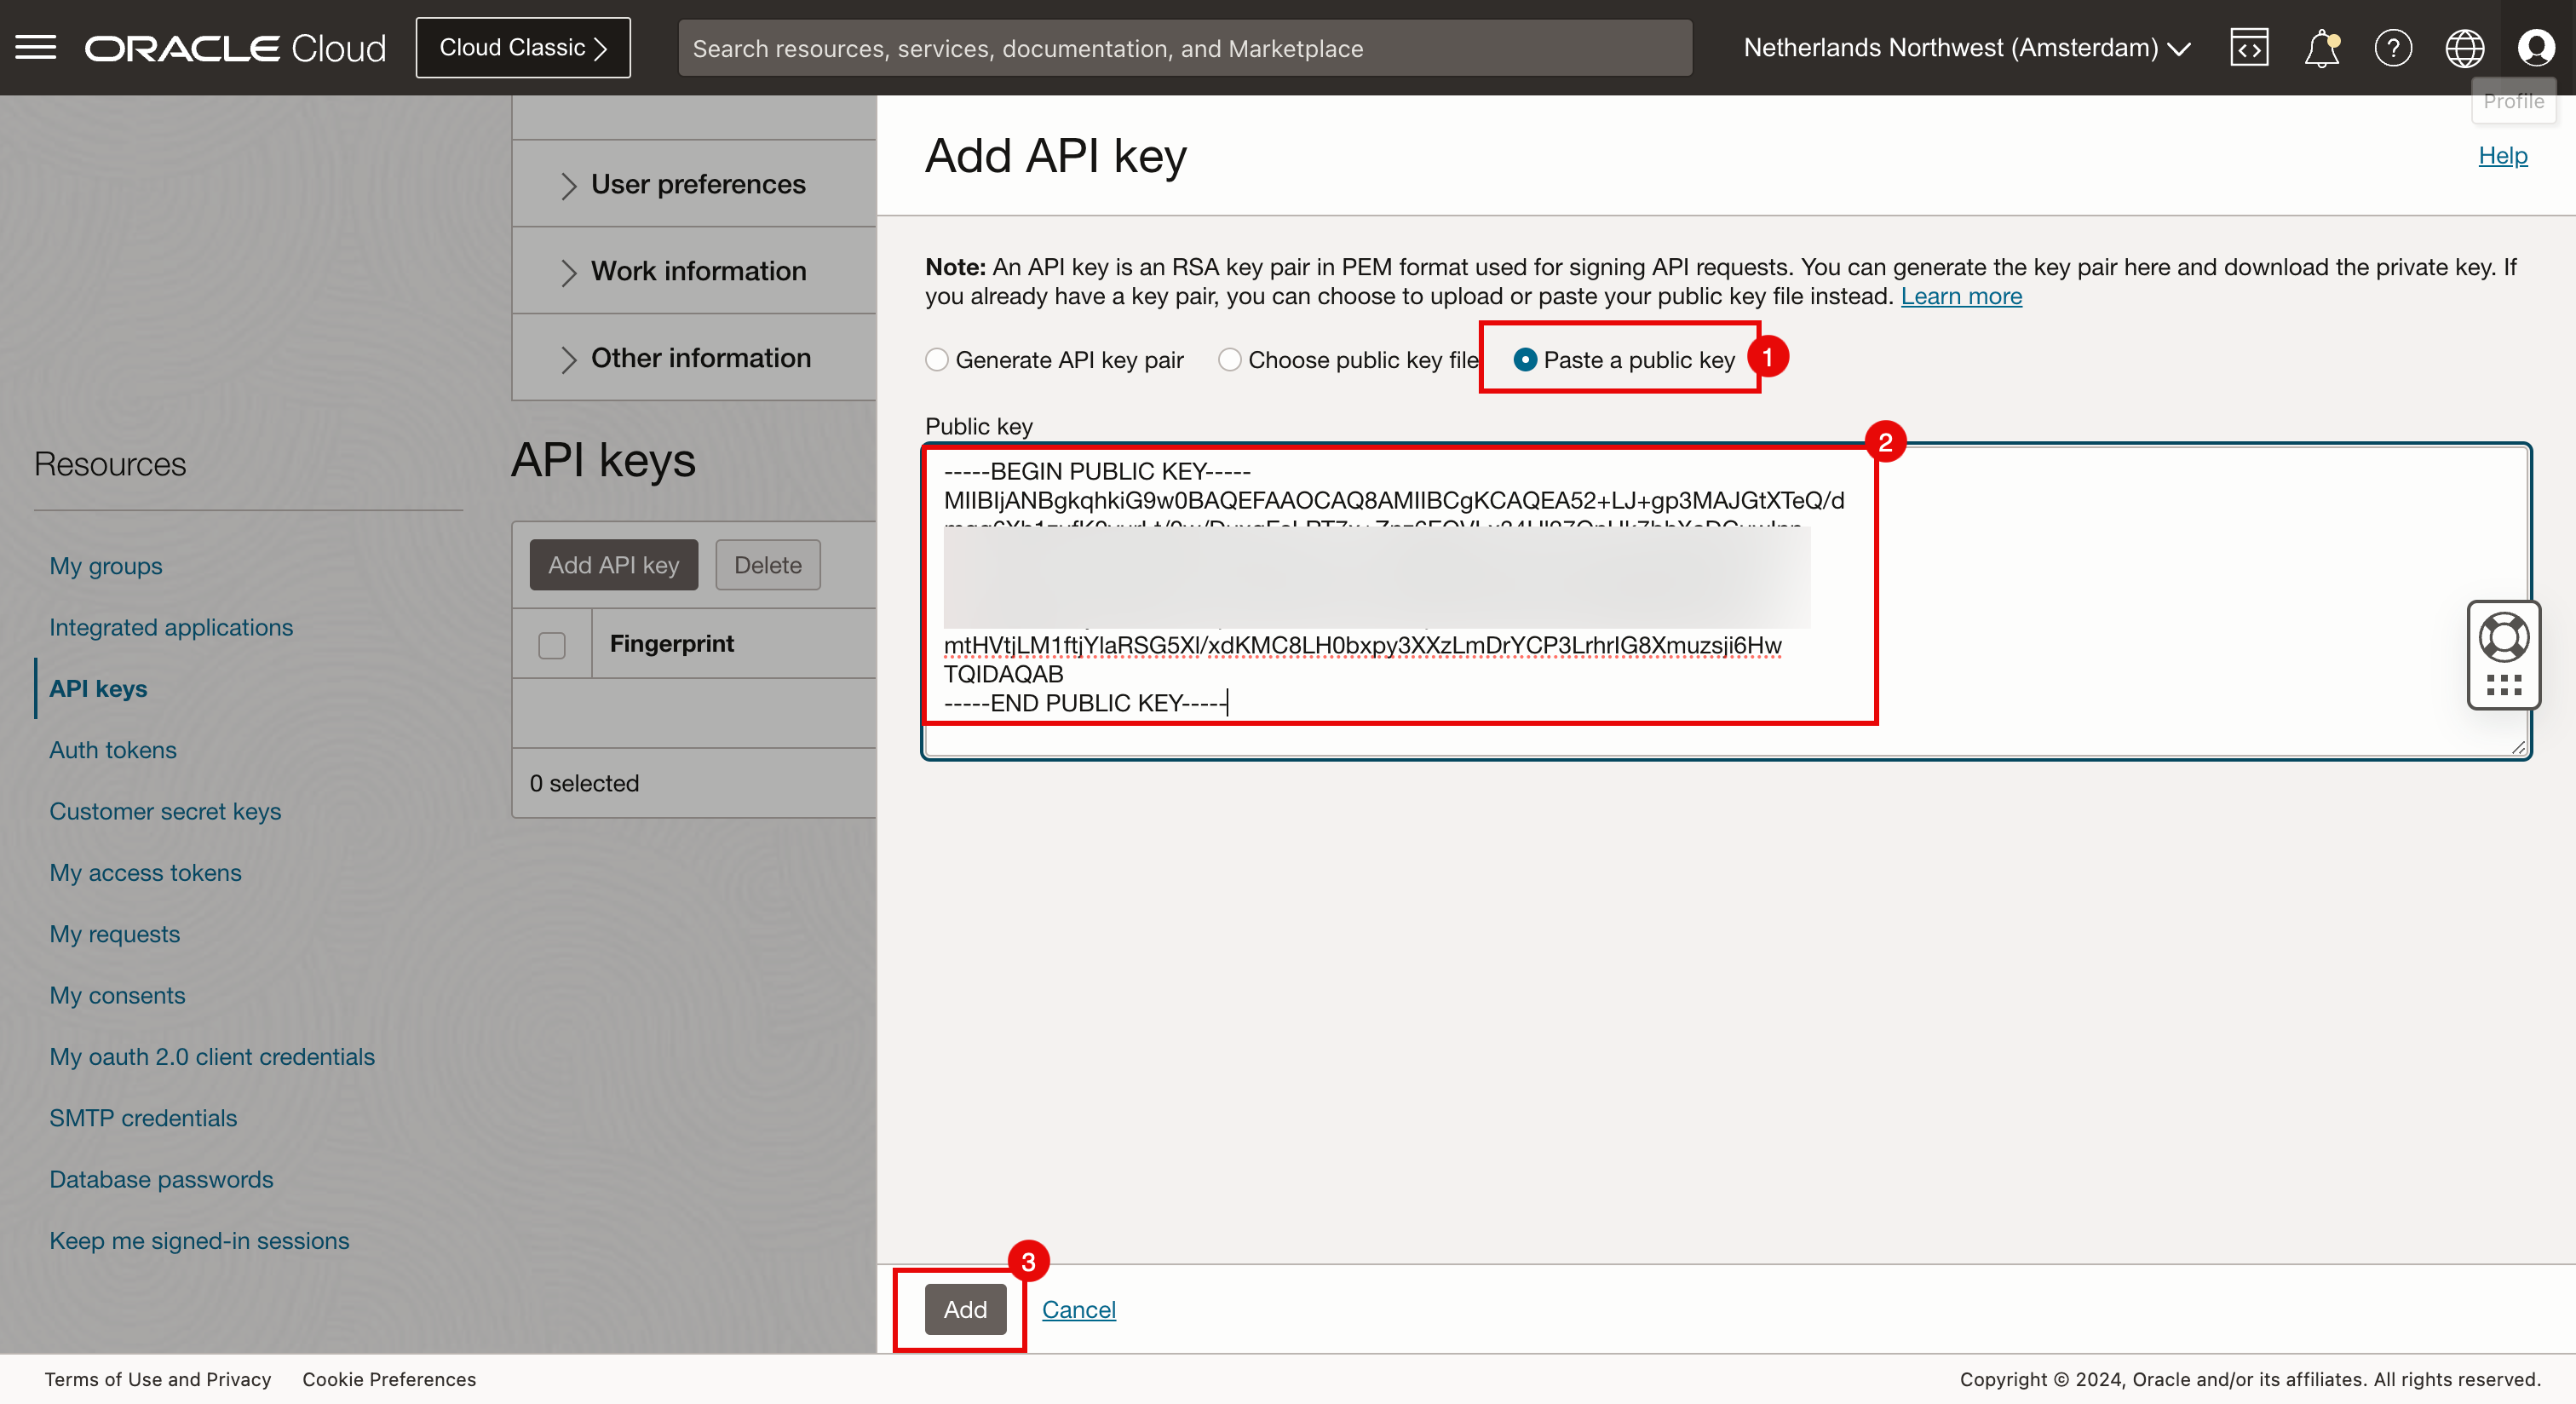Screen dimensions: 2576x1404
Task: Go to Auth tokens in Resources
Action: coord(113,750)
